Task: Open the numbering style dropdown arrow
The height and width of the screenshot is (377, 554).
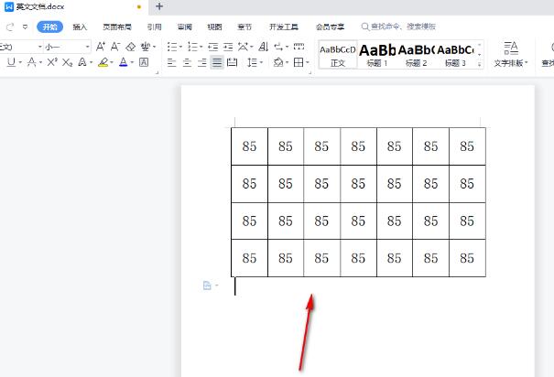Action: click(x=201, y=47)
